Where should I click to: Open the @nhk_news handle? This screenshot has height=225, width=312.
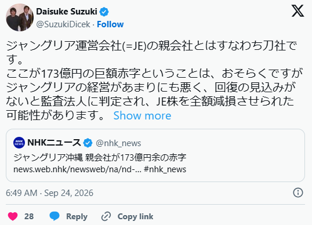pos(118,143)
